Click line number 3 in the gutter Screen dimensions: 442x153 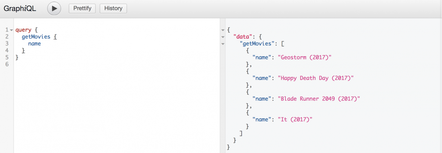7,44
